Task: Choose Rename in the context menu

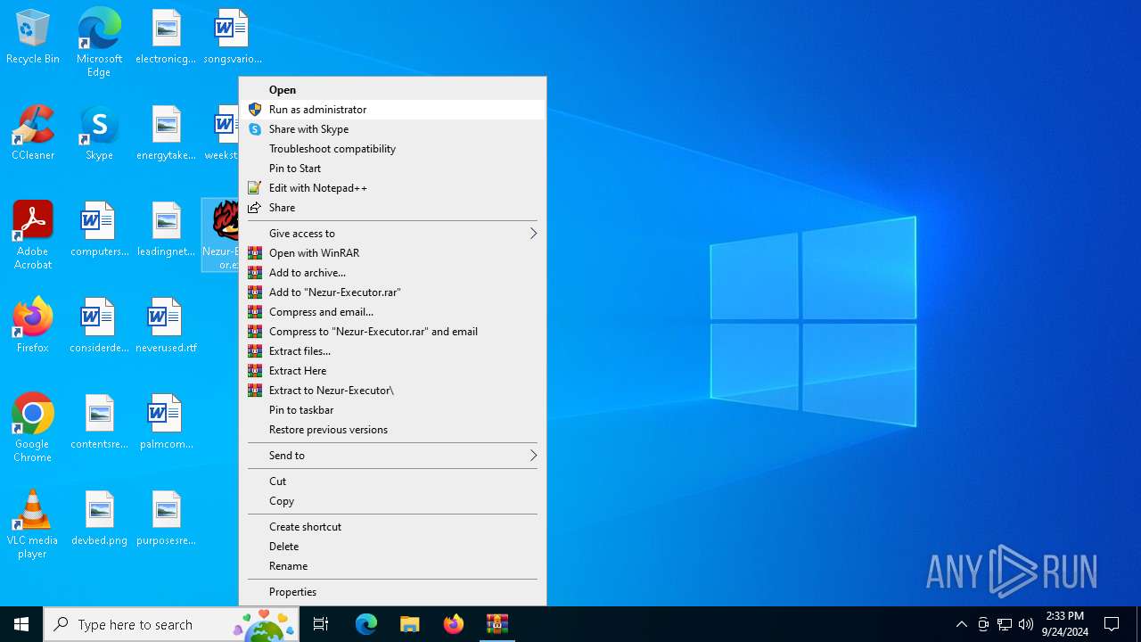Action: (x=392, y=566)
